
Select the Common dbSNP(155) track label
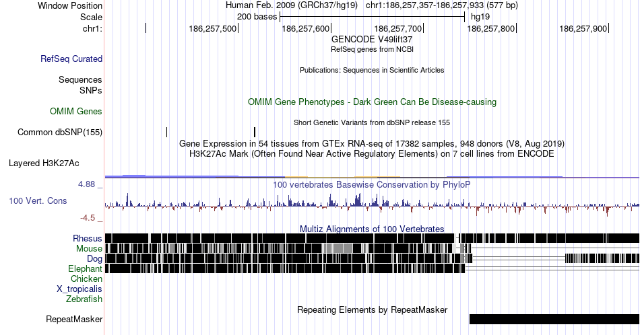click(x=60, y=132)
